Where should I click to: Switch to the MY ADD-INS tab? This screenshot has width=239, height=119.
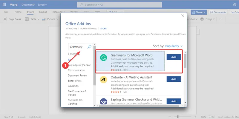pyautogui.click(x=71, y=29)
